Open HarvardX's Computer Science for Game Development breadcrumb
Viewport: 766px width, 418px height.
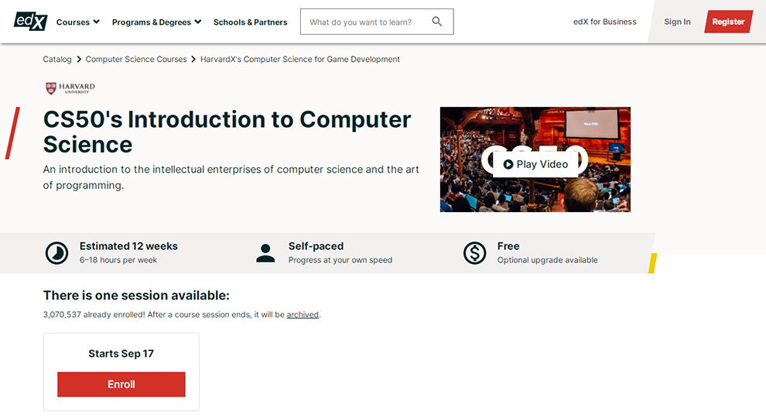pyautogui.click(x=300, y=59)
